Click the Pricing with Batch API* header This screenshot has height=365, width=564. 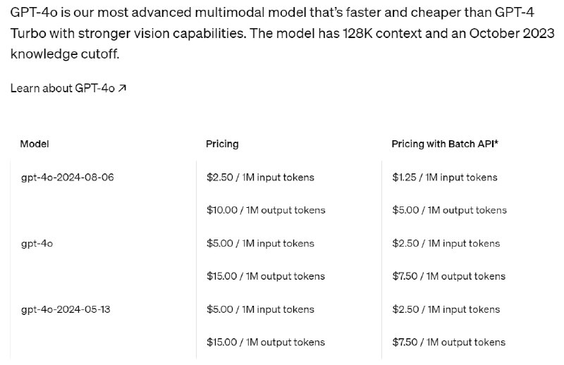(x=445, y=144)
